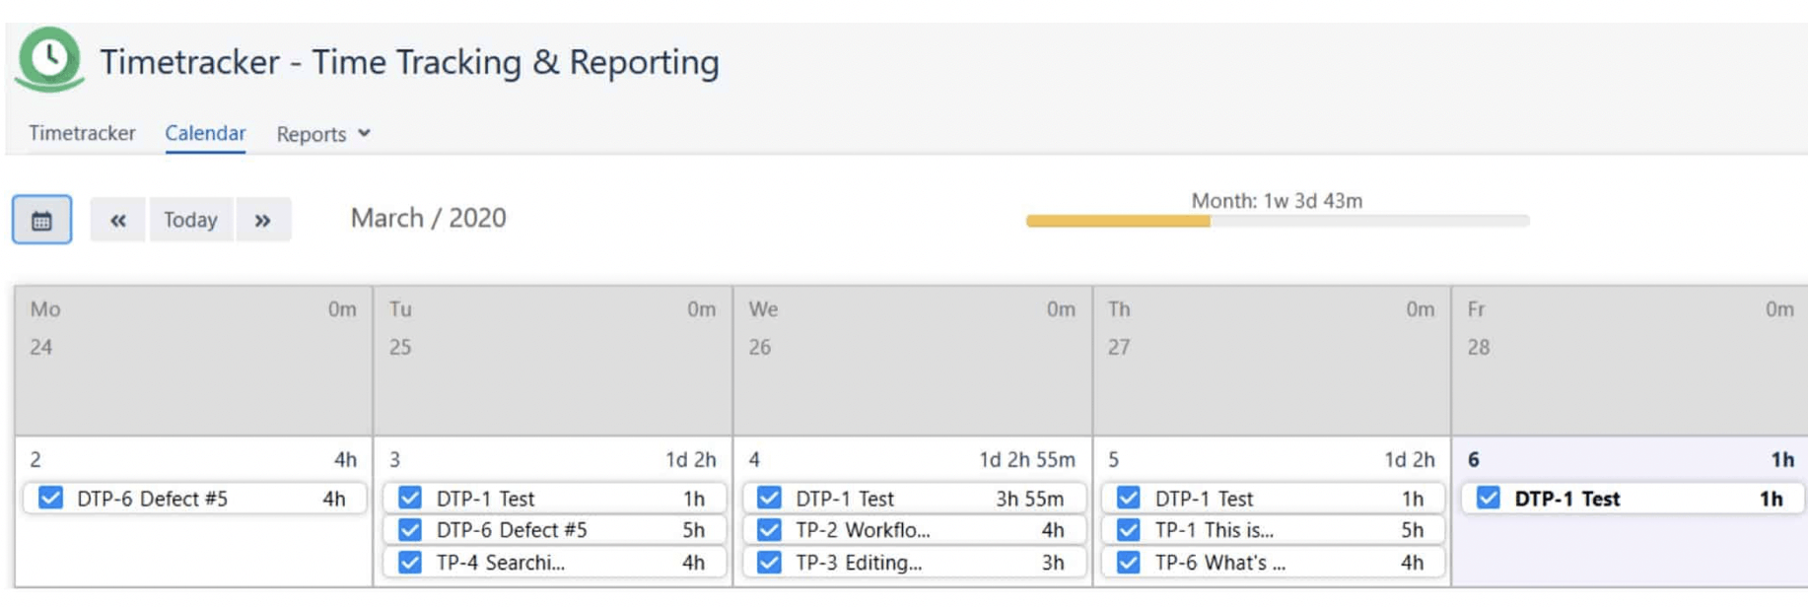The height and width of the screenshot is (607, 1808).
Task: Select the Tu 25 day cell
Action: coord(553,362)
